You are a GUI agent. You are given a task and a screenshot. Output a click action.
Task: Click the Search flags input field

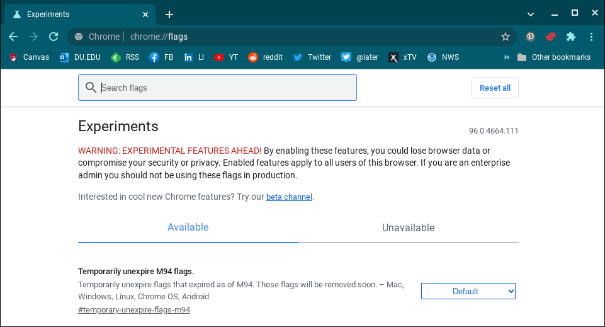(x=217, y=88)
